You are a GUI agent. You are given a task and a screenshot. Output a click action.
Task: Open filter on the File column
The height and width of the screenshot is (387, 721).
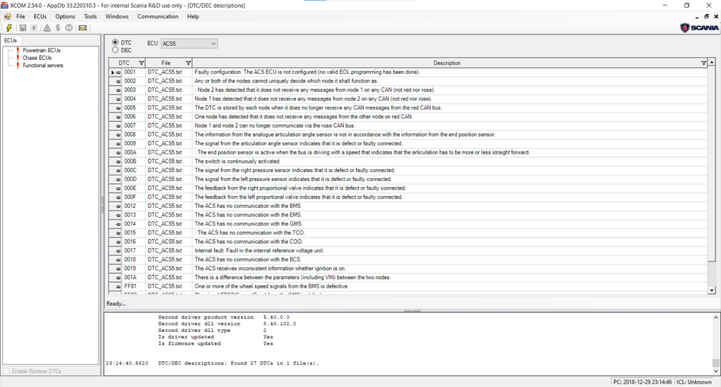pyautogui.click(x=188, y=63)
